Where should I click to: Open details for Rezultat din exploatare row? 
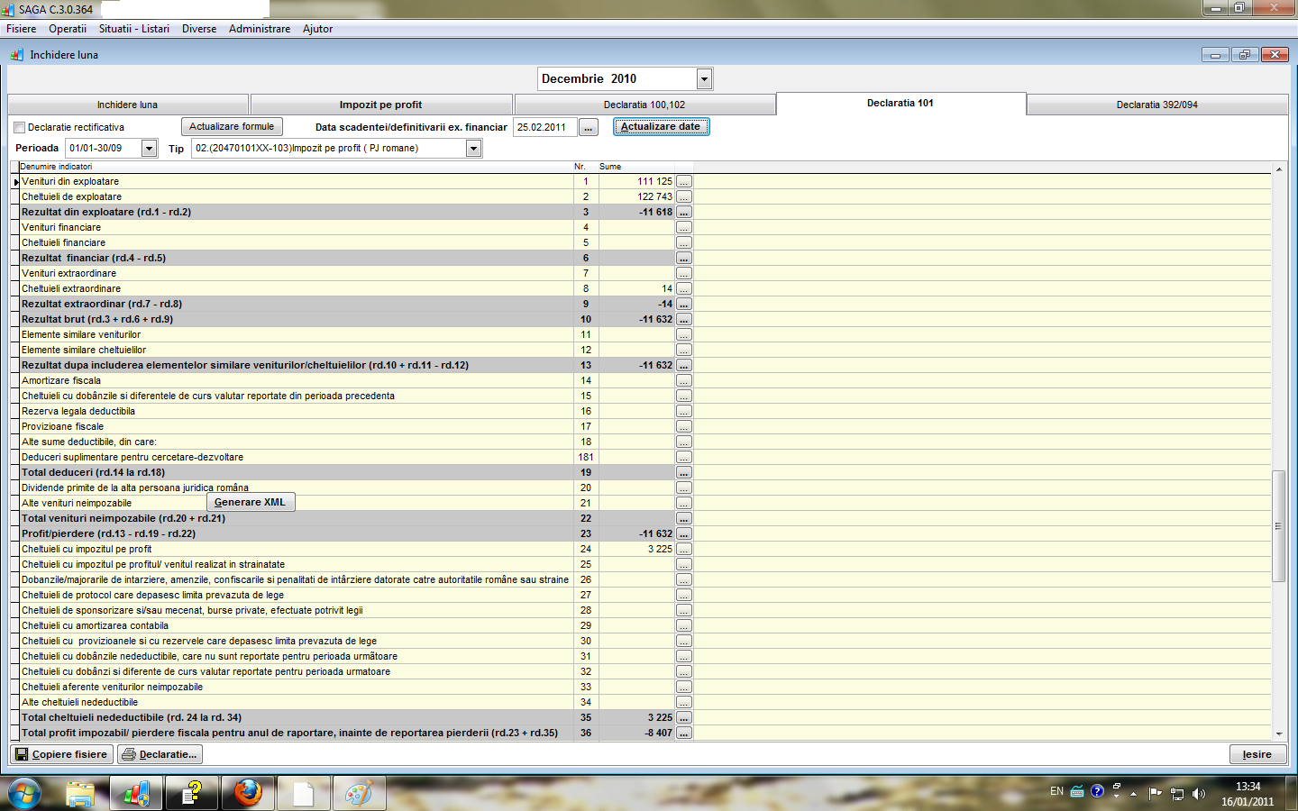684,212
